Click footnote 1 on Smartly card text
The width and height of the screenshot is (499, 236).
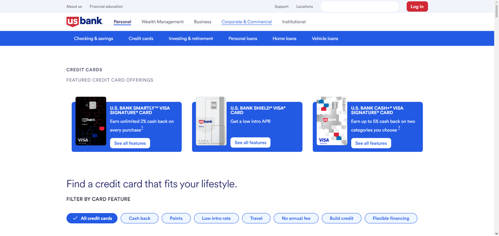pyautogui.click(x=142, y=128)
